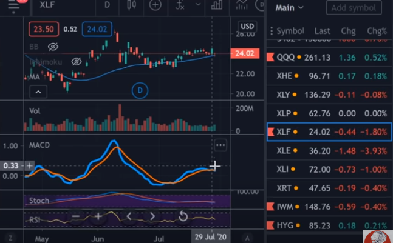The width and height of the screenshot is (393, 243).
Task: Select the Vol indicator label
Action: pyautogui.click(x=35, y=111)
